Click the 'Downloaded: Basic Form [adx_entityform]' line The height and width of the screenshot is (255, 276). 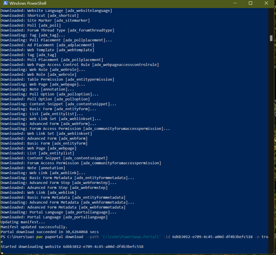44,143
